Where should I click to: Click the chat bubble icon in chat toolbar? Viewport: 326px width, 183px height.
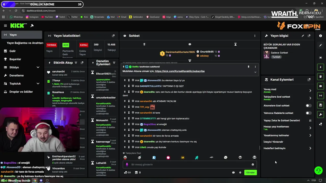(190, 44)
